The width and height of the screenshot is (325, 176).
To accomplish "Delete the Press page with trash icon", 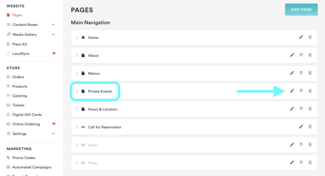I will [310, 162].
